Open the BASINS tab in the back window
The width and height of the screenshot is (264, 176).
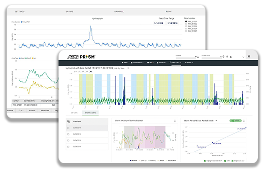click(x=69, y=11)
